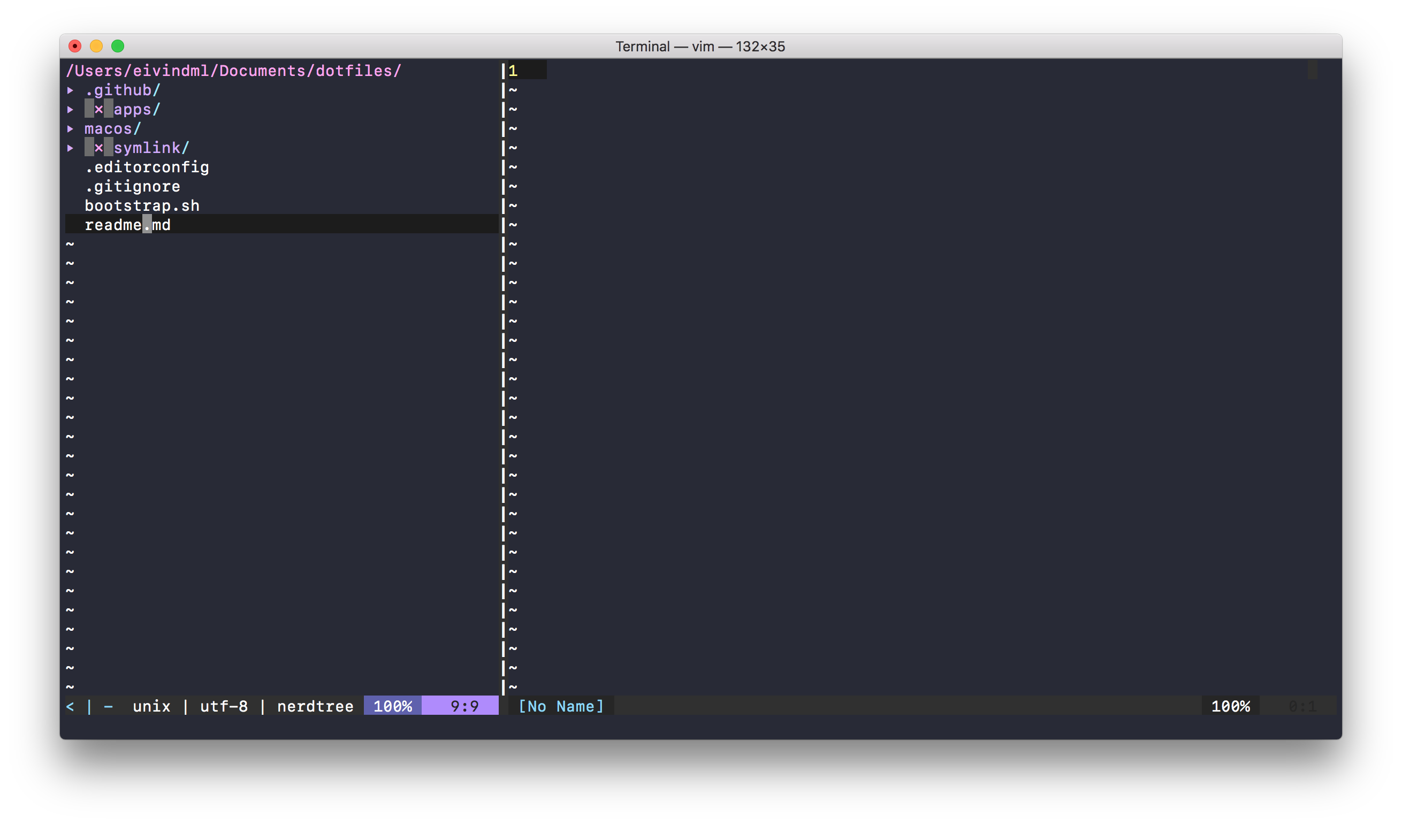Maximize the Terminal window with the green button

point(118,46)
